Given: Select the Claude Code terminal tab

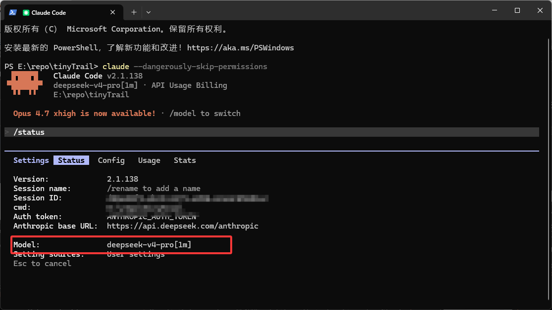Looking at the screenshot, I should (x=63, y=12).
